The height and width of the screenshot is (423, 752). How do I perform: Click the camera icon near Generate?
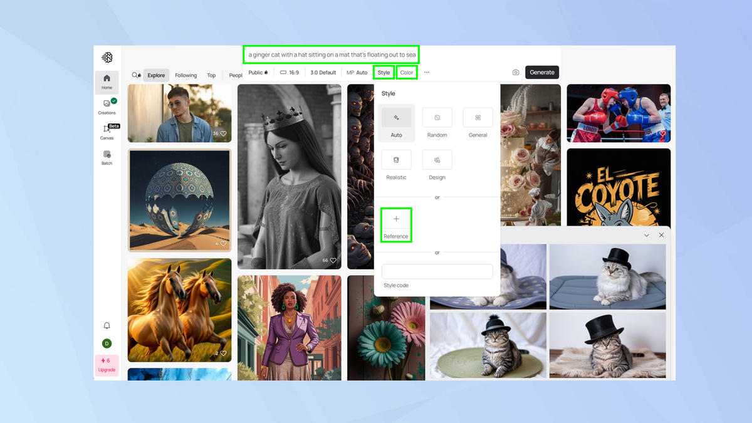(515, 72)
